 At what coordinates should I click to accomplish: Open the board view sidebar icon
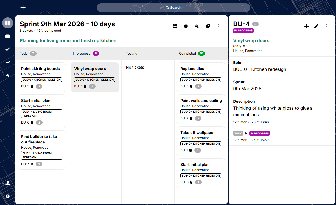pyautogui.click(x=8, y=23)
